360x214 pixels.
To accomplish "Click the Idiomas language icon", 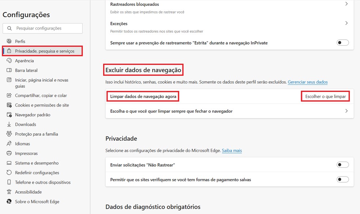I will (9, 144).
